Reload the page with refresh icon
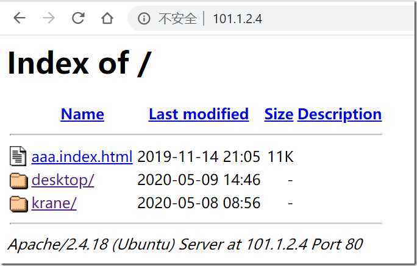The image size is (417, 266). coord(78,18)
